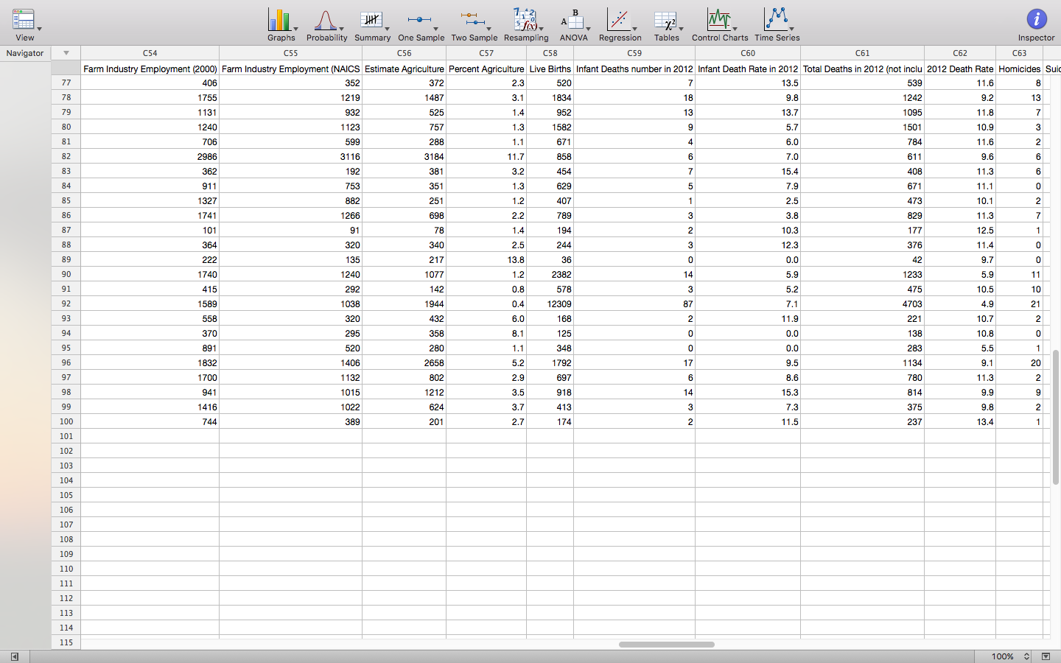Select column header C59

pos(634,53)
